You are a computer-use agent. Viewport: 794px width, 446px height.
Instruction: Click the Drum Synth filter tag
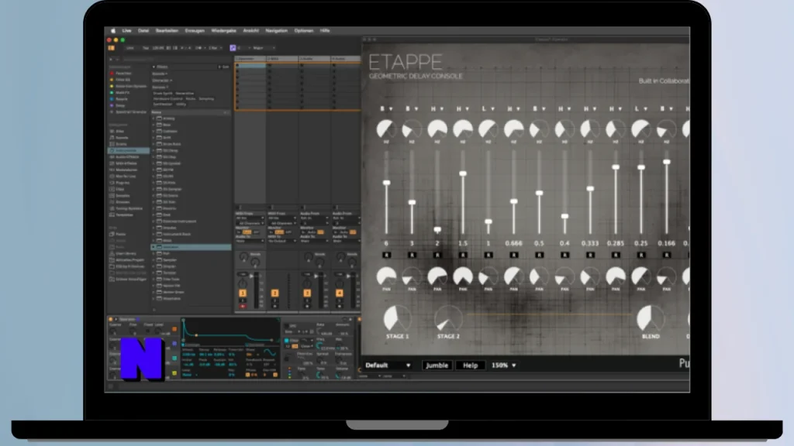click(x=163, y=93)
